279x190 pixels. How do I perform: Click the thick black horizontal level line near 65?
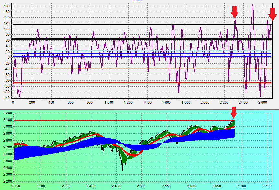pos(142,39)
